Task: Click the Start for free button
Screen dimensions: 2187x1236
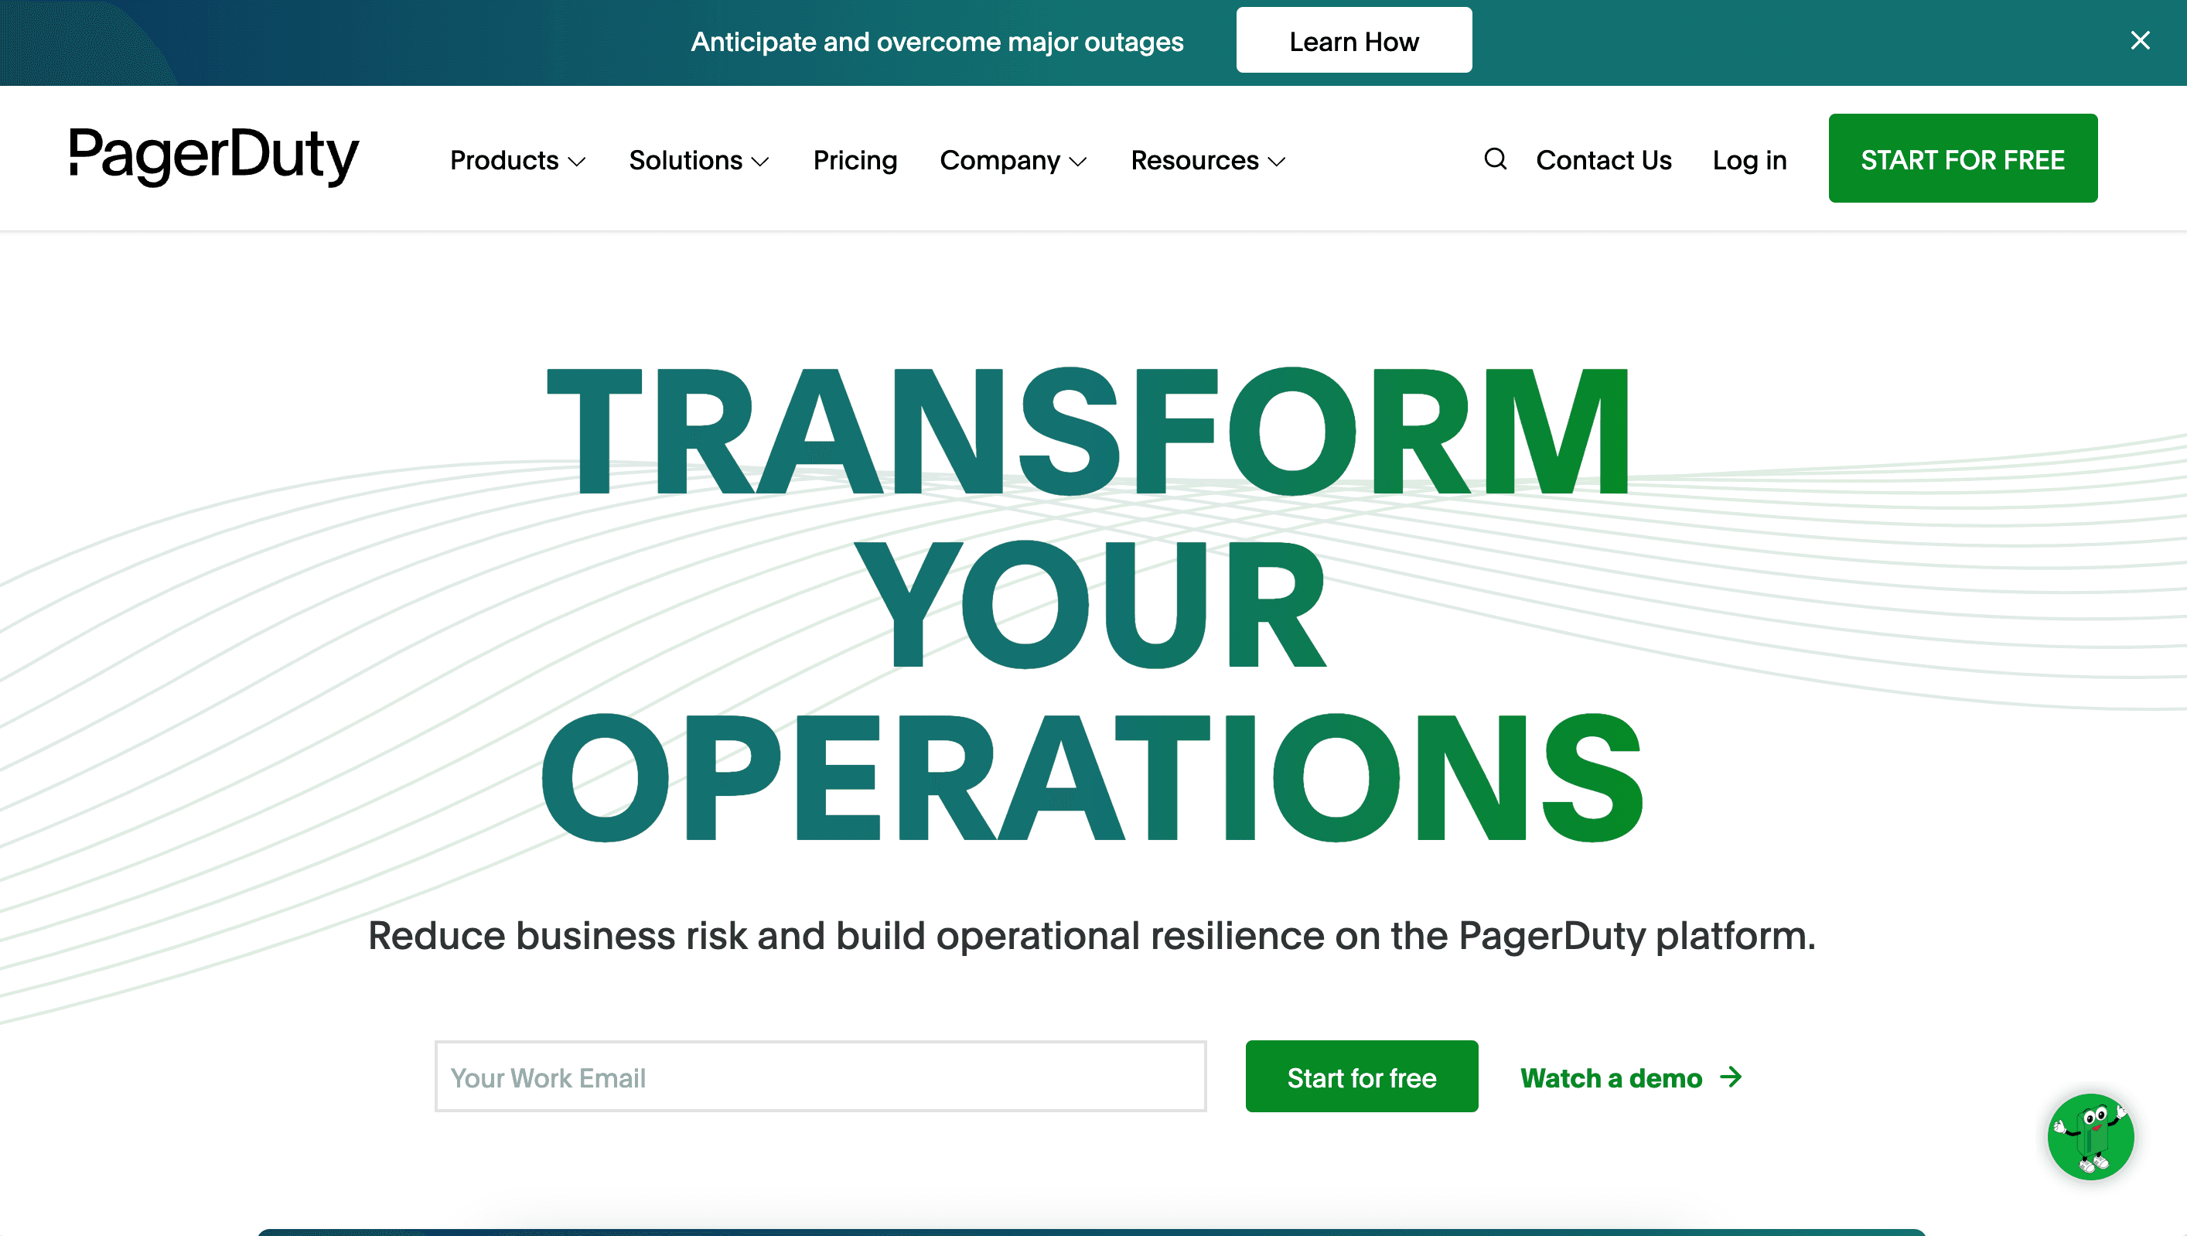Action: tap(1362, 1077)
